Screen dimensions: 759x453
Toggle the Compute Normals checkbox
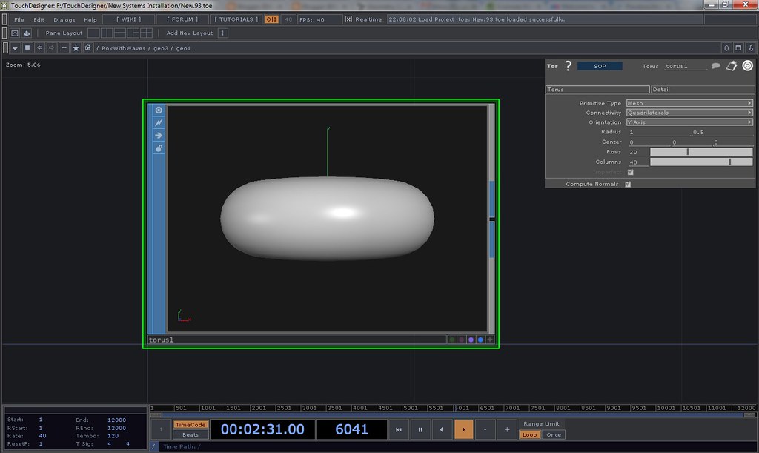pyautogui.click(x=628, y=184)
